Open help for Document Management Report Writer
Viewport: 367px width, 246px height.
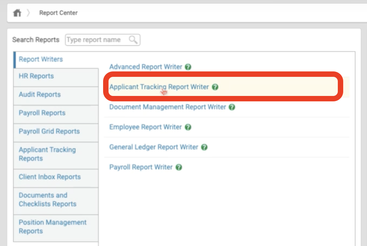[x=232, y=107]
